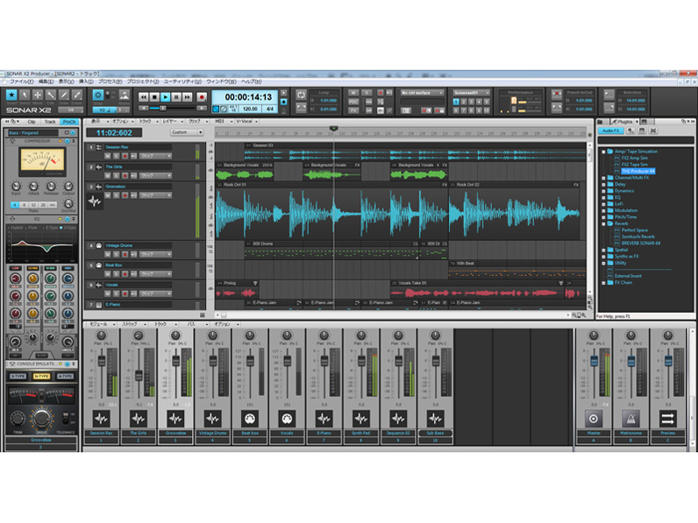Screen dimensions: 698x523
Task: Switch to the Track inspector tab
Action: [50, 122]
